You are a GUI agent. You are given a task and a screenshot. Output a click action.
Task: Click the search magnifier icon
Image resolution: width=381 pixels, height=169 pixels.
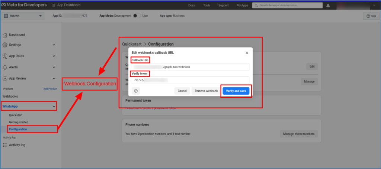[x=256, y=5]
